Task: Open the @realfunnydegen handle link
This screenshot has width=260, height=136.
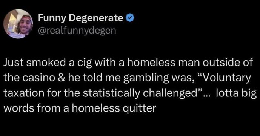Action: pos(77,31)
